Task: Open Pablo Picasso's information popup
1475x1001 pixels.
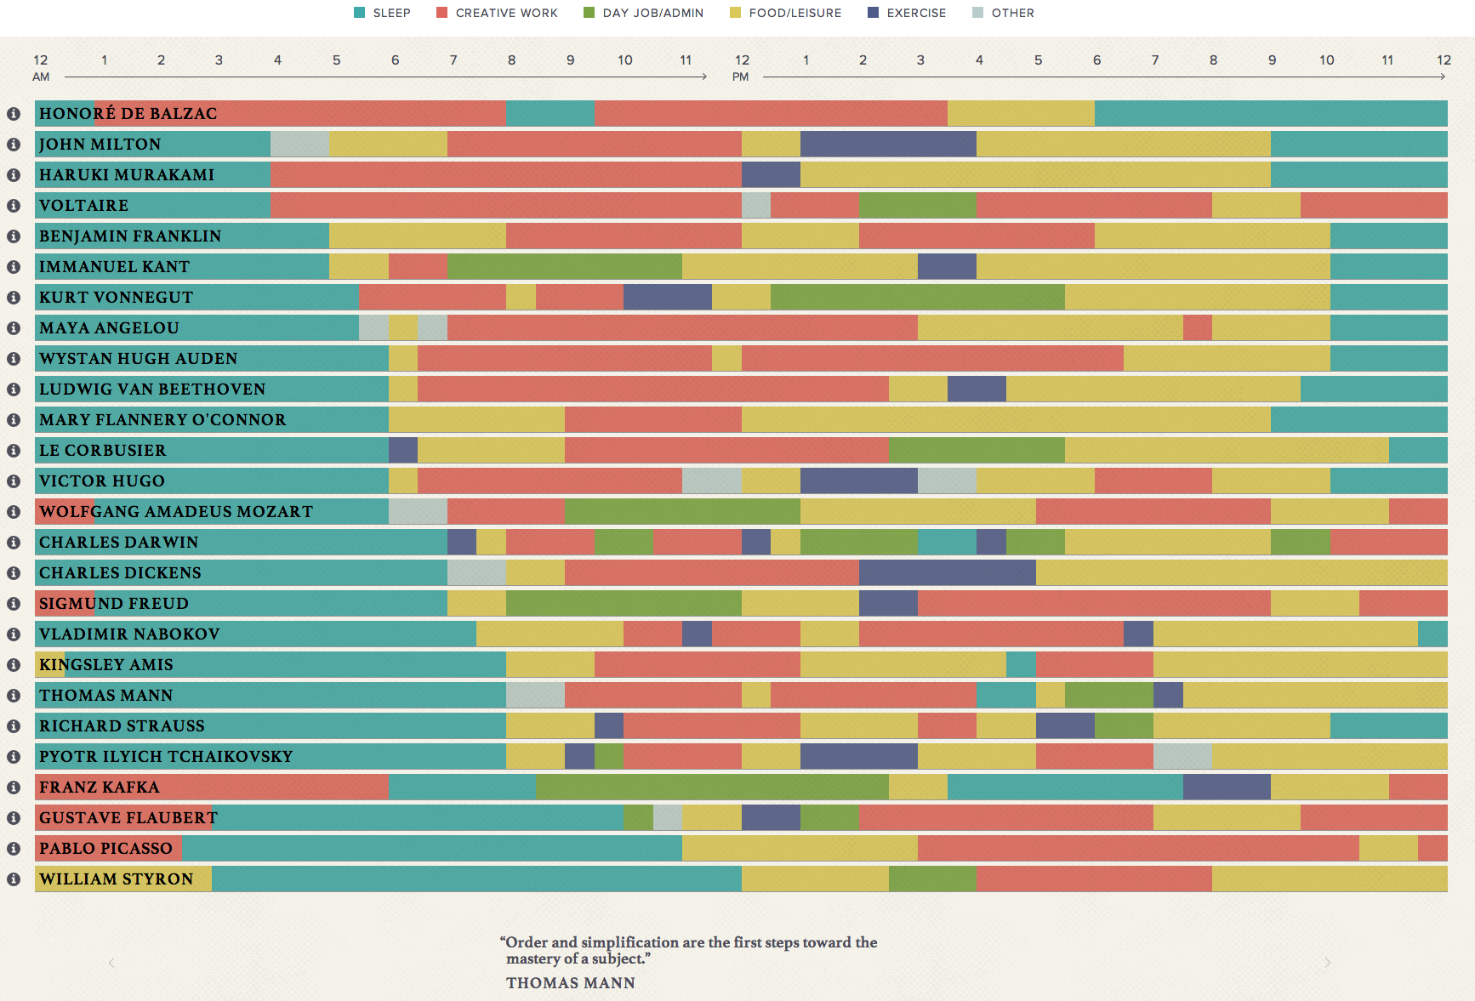Action: point(15,848)
